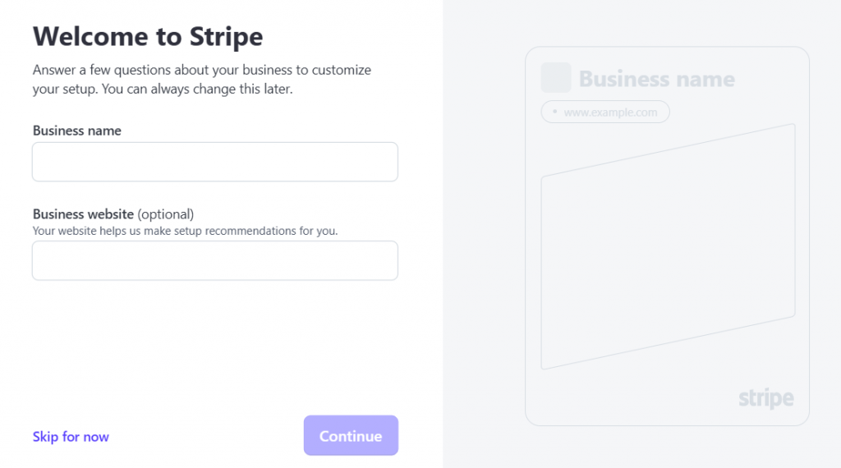The width and height of the screenshot is (841, 468).
Task: Focus the Business website input field
Action: (x=214, y=260)
